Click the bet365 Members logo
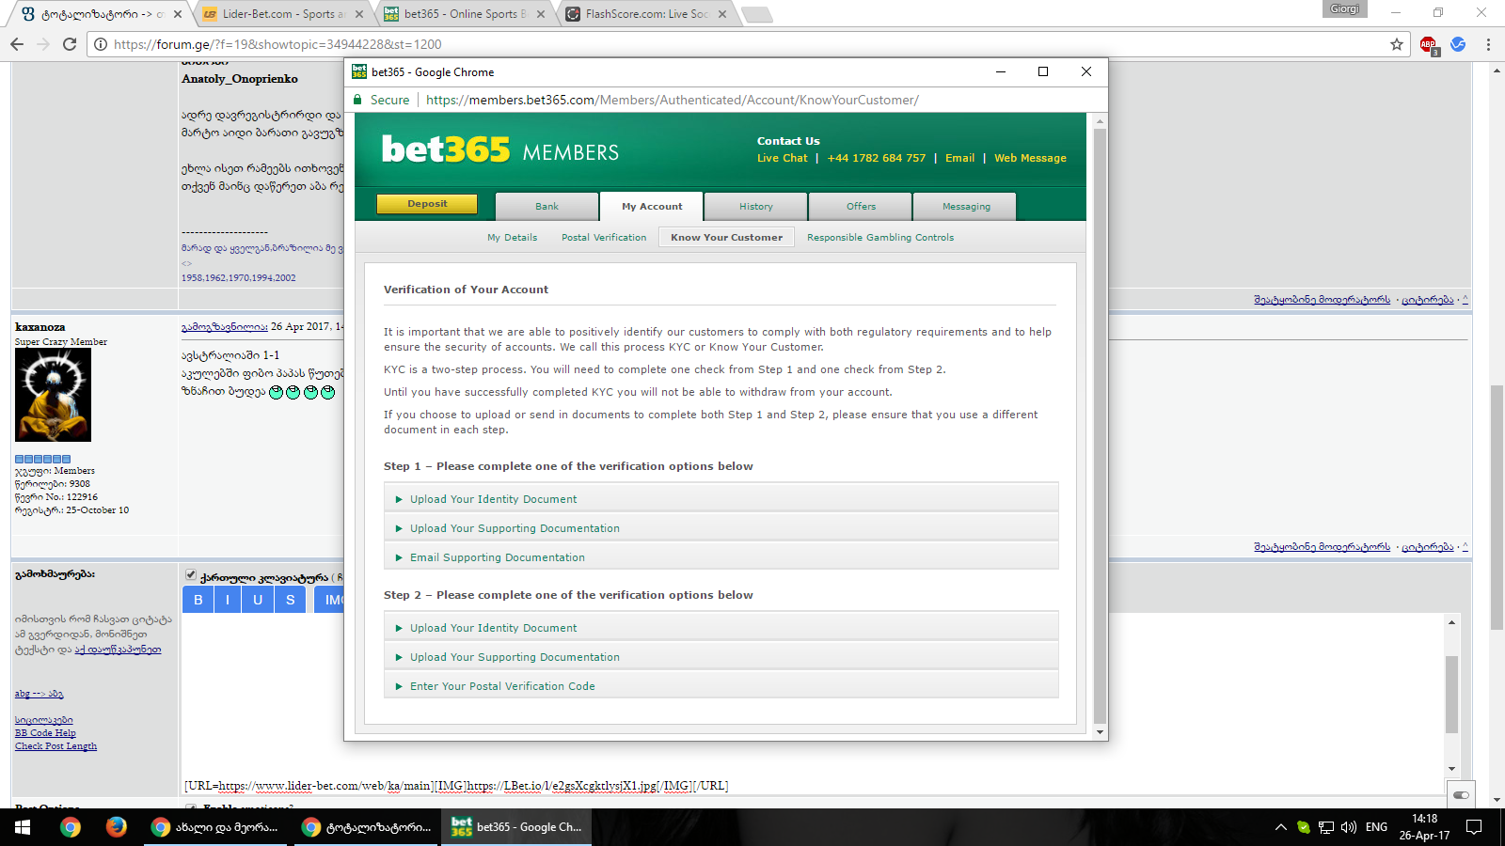This screenshot has height=846, width=1505. (x=500, y=150)
